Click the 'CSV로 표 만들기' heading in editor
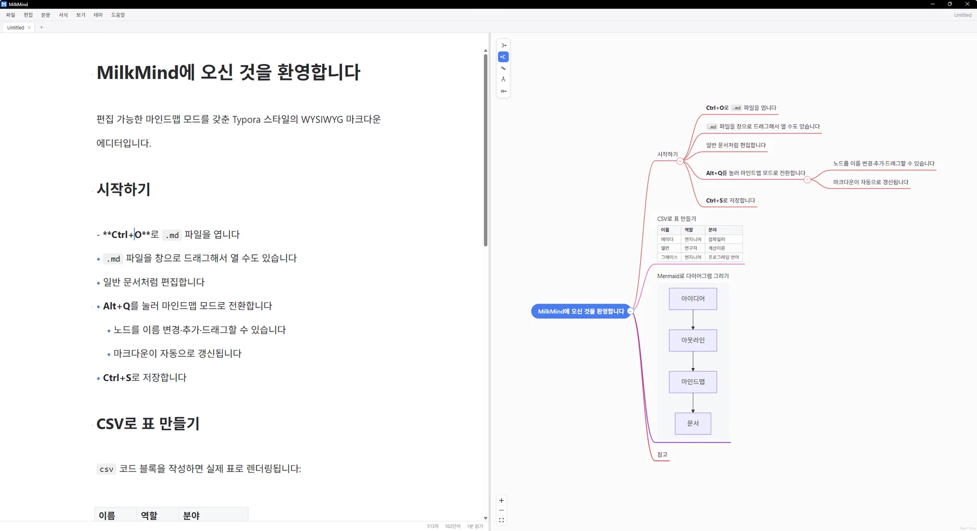 pos(148,424)
